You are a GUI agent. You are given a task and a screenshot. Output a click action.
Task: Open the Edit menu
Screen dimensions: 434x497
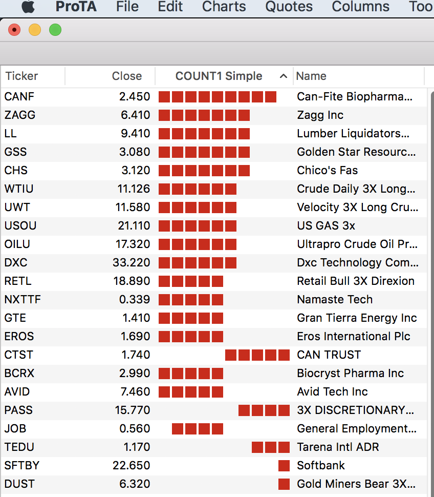(170, 7)
